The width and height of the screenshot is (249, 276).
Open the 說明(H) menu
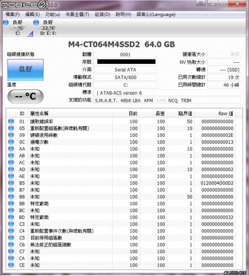tap(123, 14)
